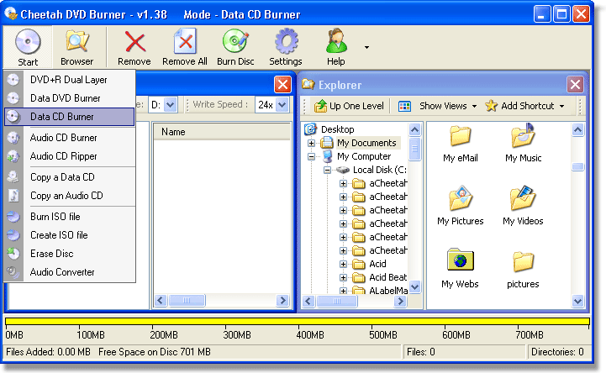Choose Burn ISO file menu entry

click(70, 216)
